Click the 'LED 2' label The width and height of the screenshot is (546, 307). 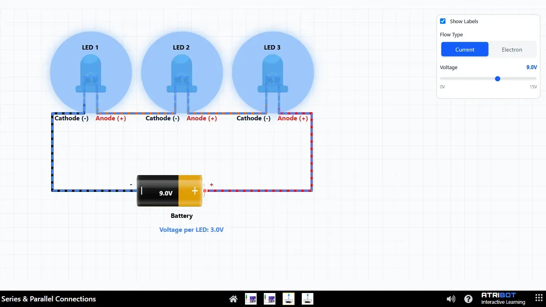pyautogui.click(x=181, y=47)
